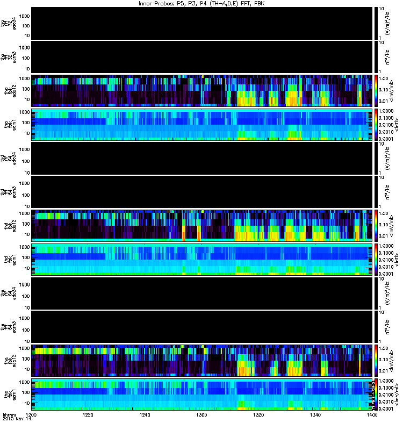Click the '<|mV/m|>' unit label beside tha edc12
This screenshot has height=430, width=403.
(392, 91)
